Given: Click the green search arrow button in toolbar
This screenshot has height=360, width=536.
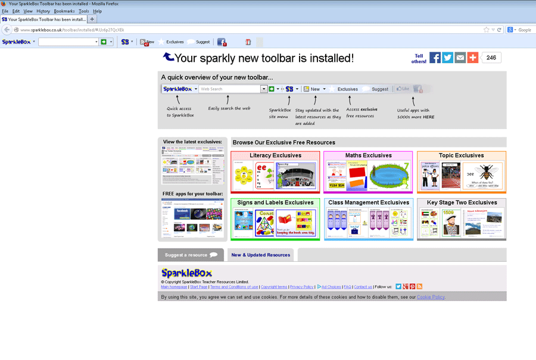Looking at the screenshot, I should [104, 42].
